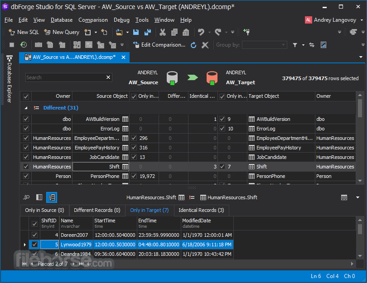This screenshot has width=367, height=283.
Task: Open the Group by combo box
Action: [264, 45]
